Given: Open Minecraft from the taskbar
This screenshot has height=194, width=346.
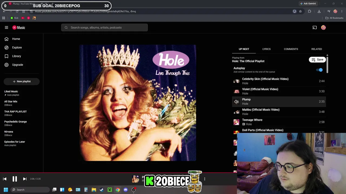Looking at the screenshot, I should point(109,190).
